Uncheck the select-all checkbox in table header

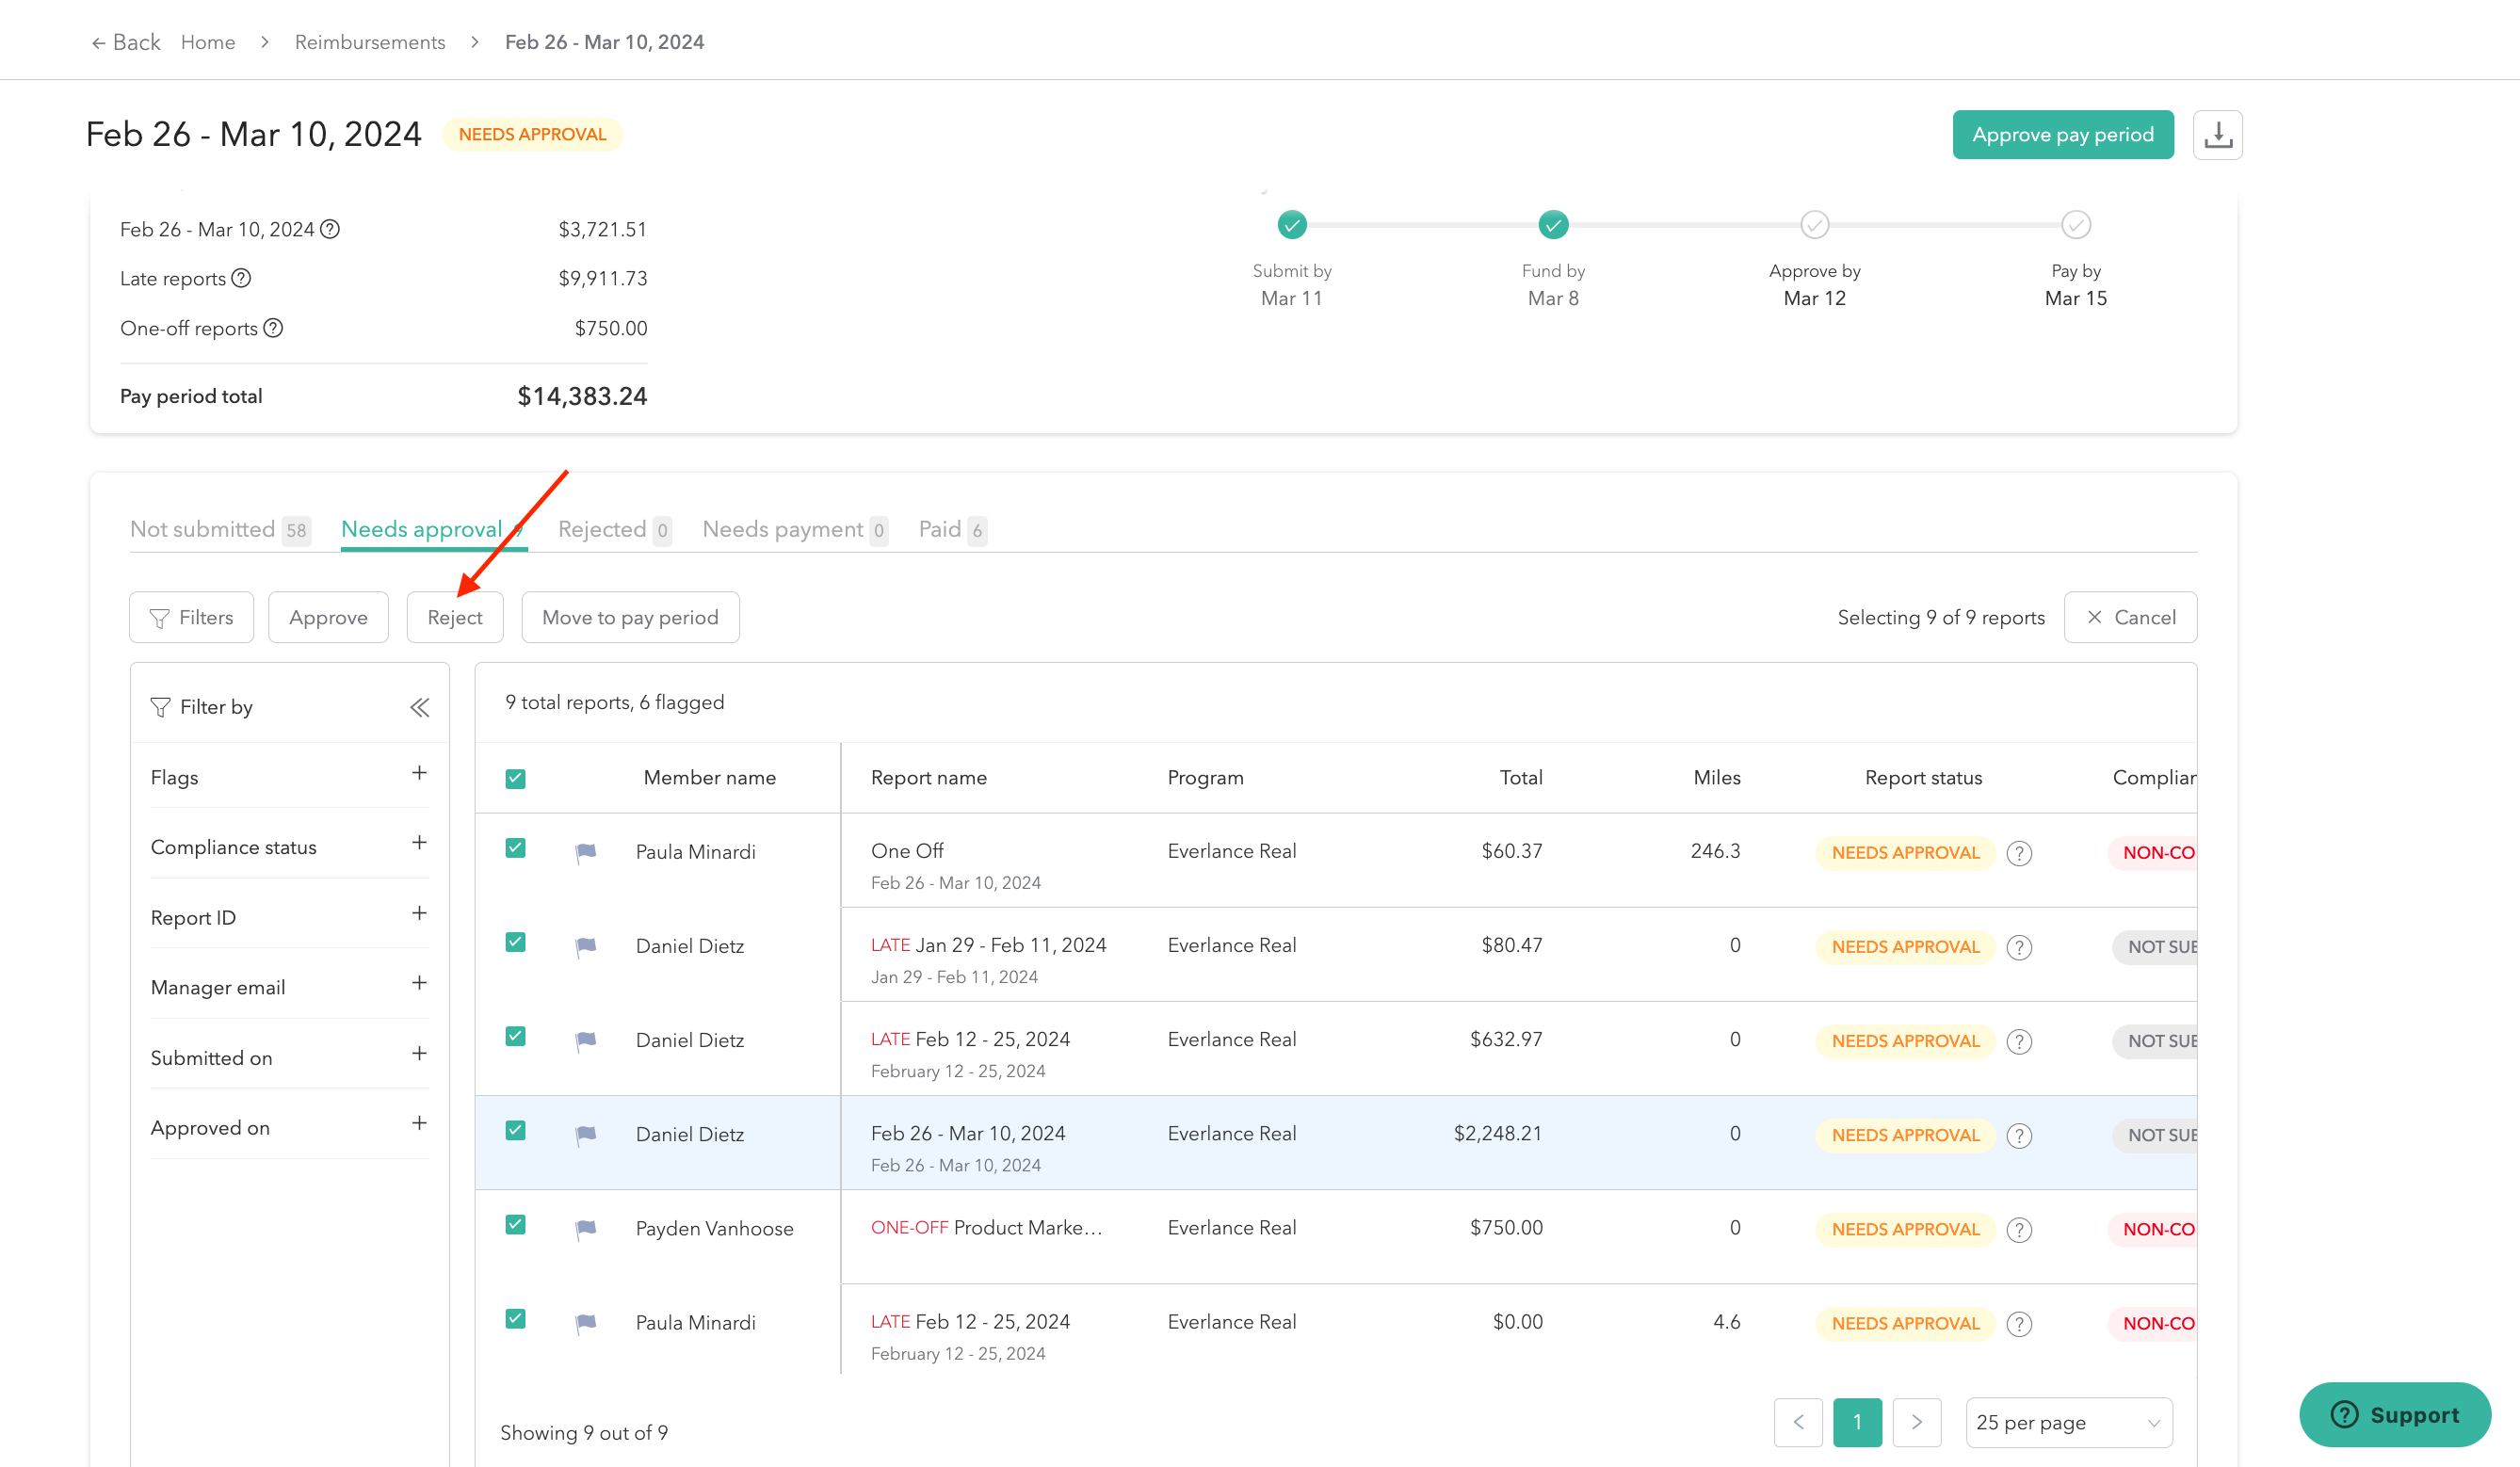tap(516, 779)
